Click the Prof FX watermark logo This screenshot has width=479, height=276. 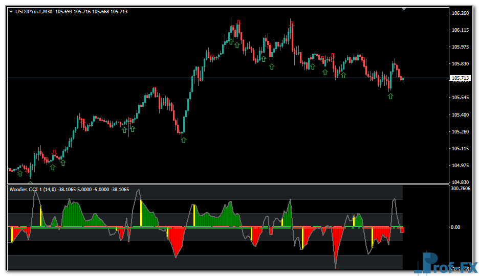[446, 263]
